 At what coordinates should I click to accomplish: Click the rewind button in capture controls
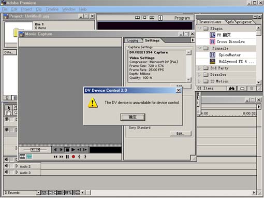coord(55,157)
